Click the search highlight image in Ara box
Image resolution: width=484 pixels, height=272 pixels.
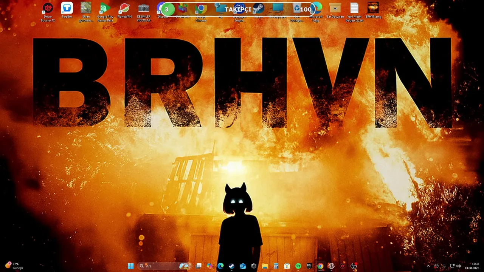click(x=184, y=266)
